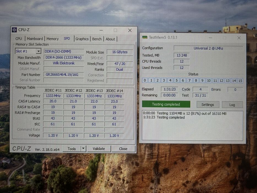Click JEDEC #11 frequency 1333 MHz cell
Screen dimensions: 257x193
[53, 96]
